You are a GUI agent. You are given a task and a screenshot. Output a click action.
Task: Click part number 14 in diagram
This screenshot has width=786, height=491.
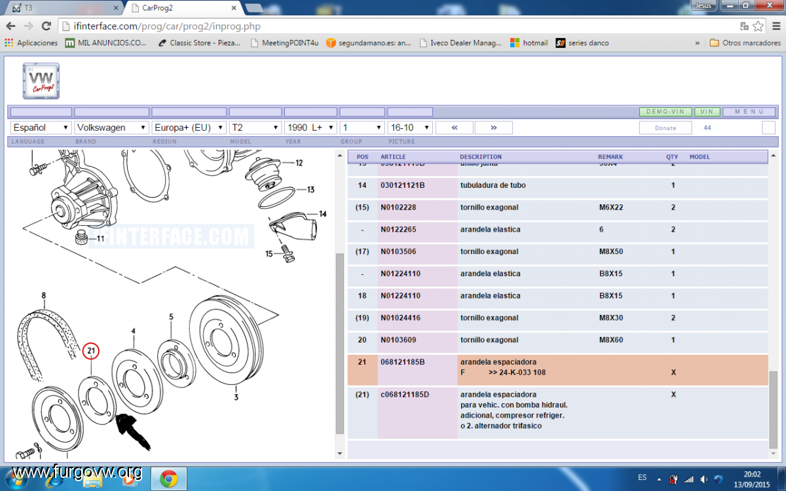tap(322, 214)
